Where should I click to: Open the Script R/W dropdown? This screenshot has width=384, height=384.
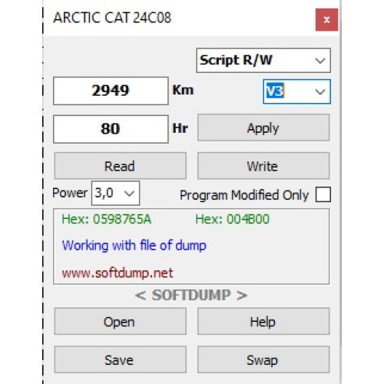pos(263,61)
